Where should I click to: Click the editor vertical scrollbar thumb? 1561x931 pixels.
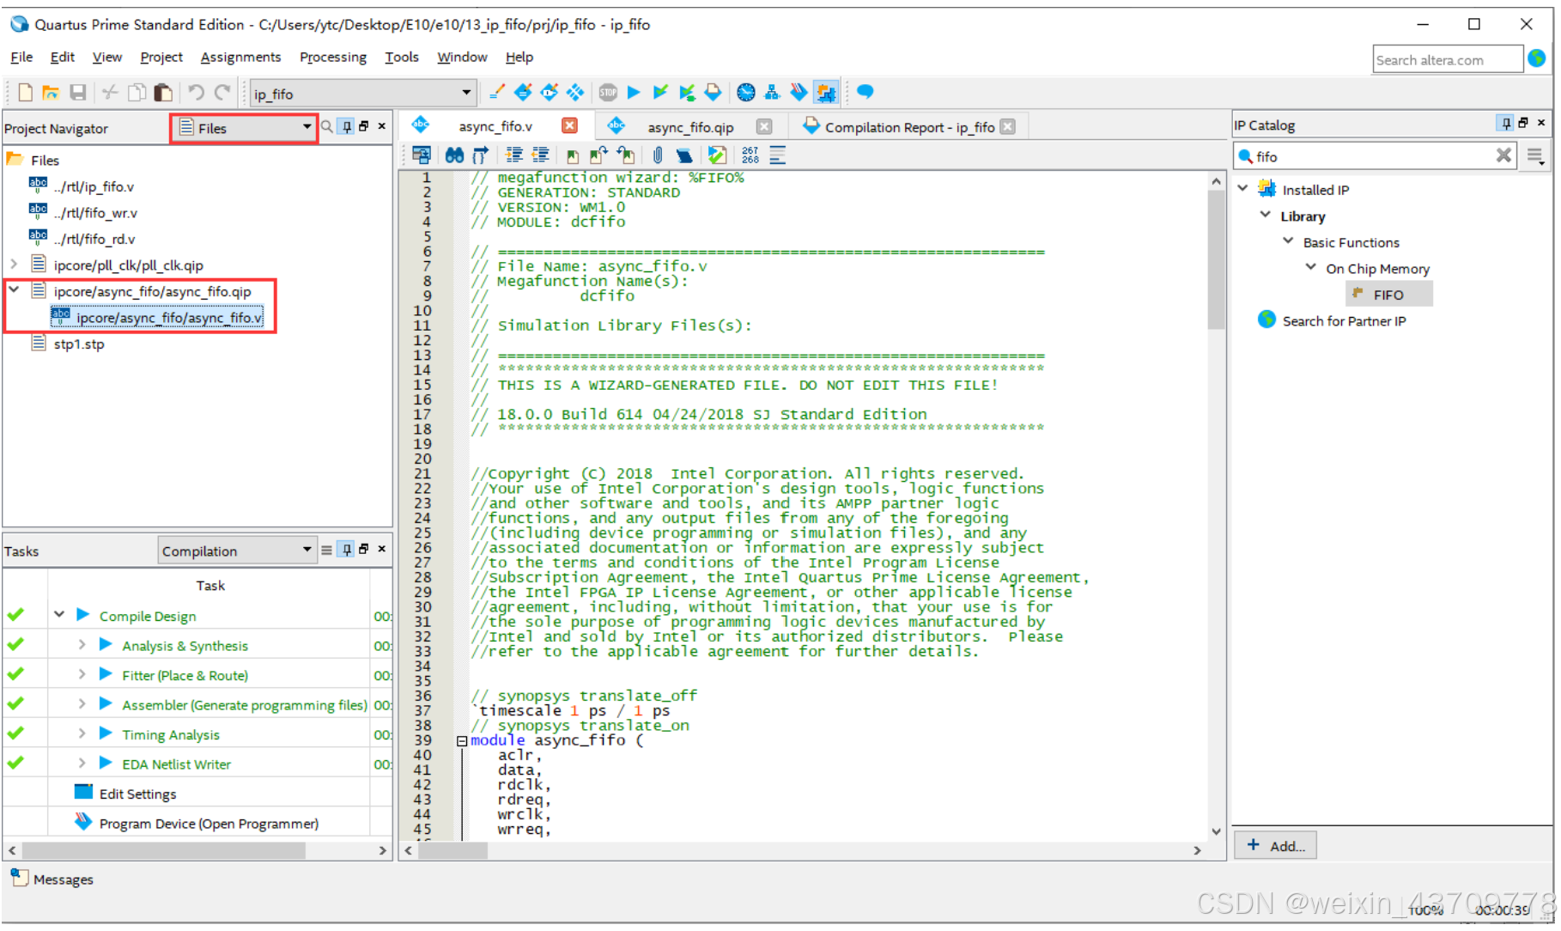coord(1216,259)
